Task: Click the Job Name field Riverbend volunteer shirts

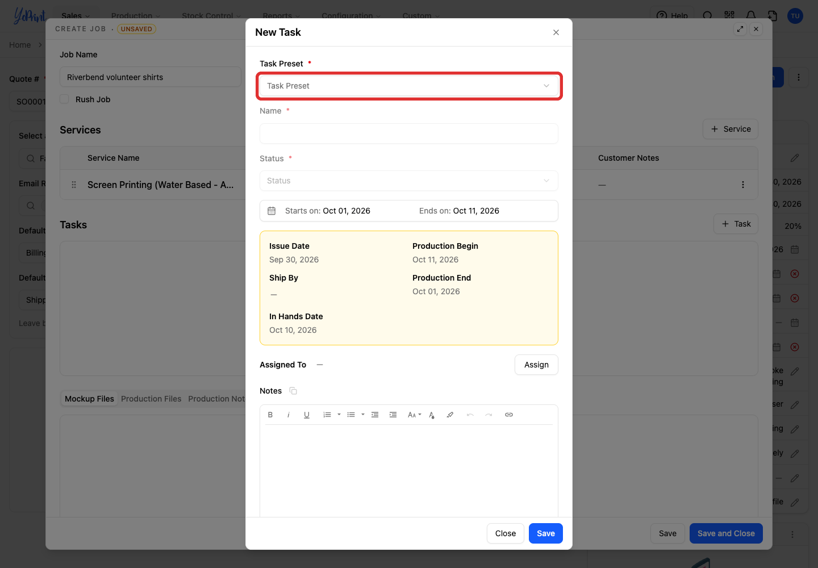Action: 151,77
